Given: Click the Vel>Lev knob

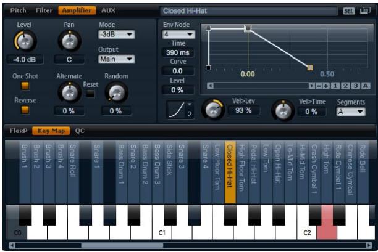Looking at the screenshot, I should [213, 110].
